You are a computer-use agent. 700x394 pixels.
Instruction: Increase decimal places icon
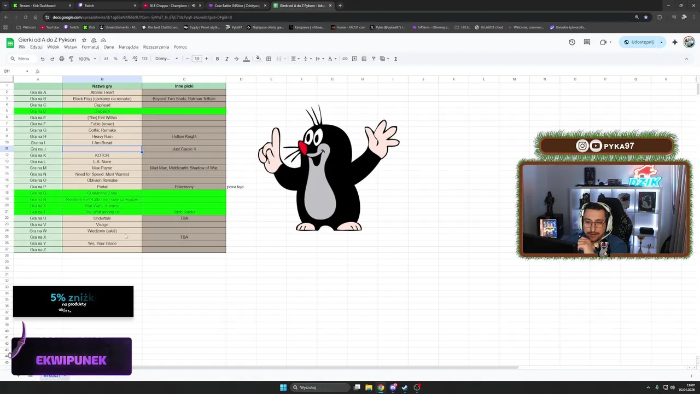click(x=135, y=59)
